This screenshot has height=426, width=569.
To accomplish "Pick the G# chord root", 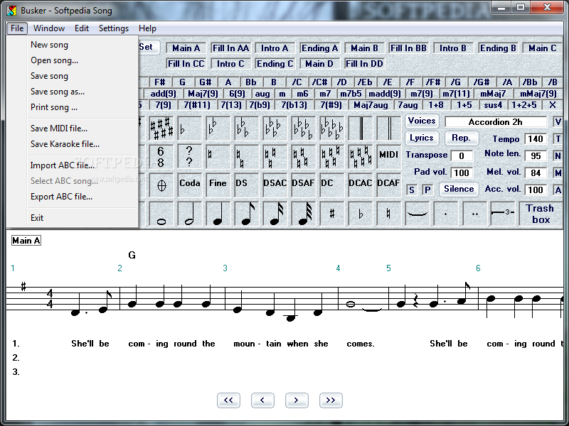I will [206, 82].
